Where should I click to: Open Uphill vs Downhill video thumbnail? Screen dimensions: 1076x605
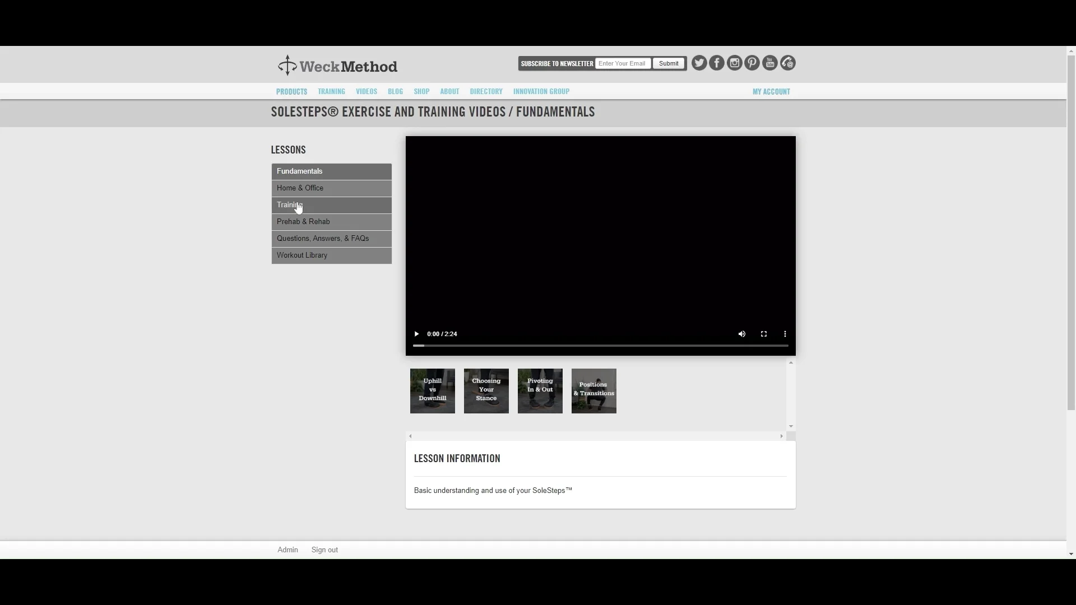(433, 391)
